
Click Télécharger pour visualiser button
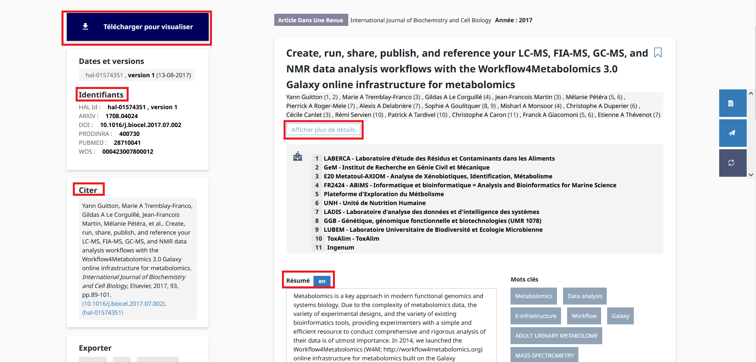[138, 27]
